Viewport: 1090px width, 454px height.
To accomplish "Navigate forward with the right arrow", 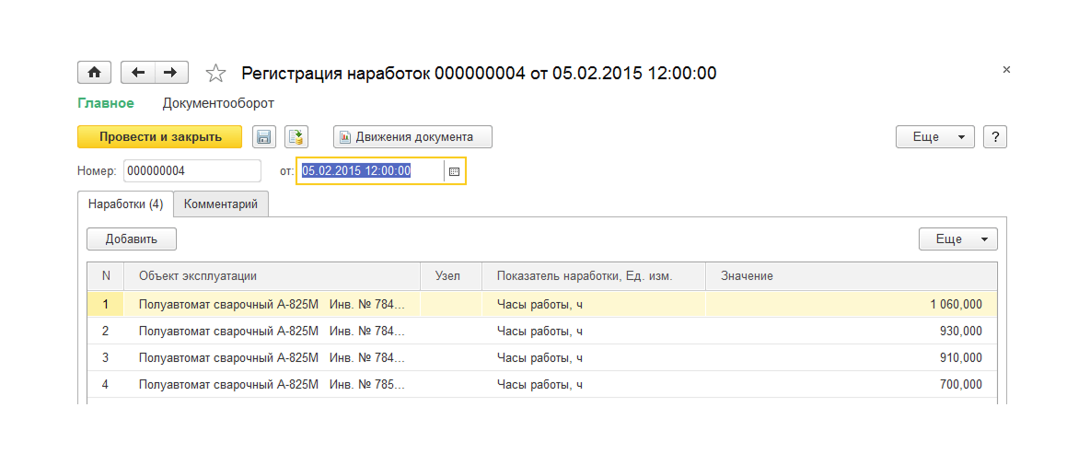I will [171, 73].
